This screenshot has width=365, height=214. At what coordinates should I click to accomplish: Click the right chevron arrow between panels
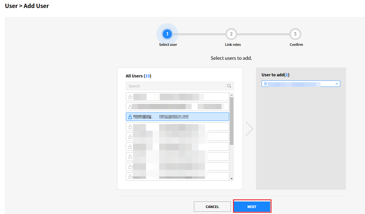[249, 129]
